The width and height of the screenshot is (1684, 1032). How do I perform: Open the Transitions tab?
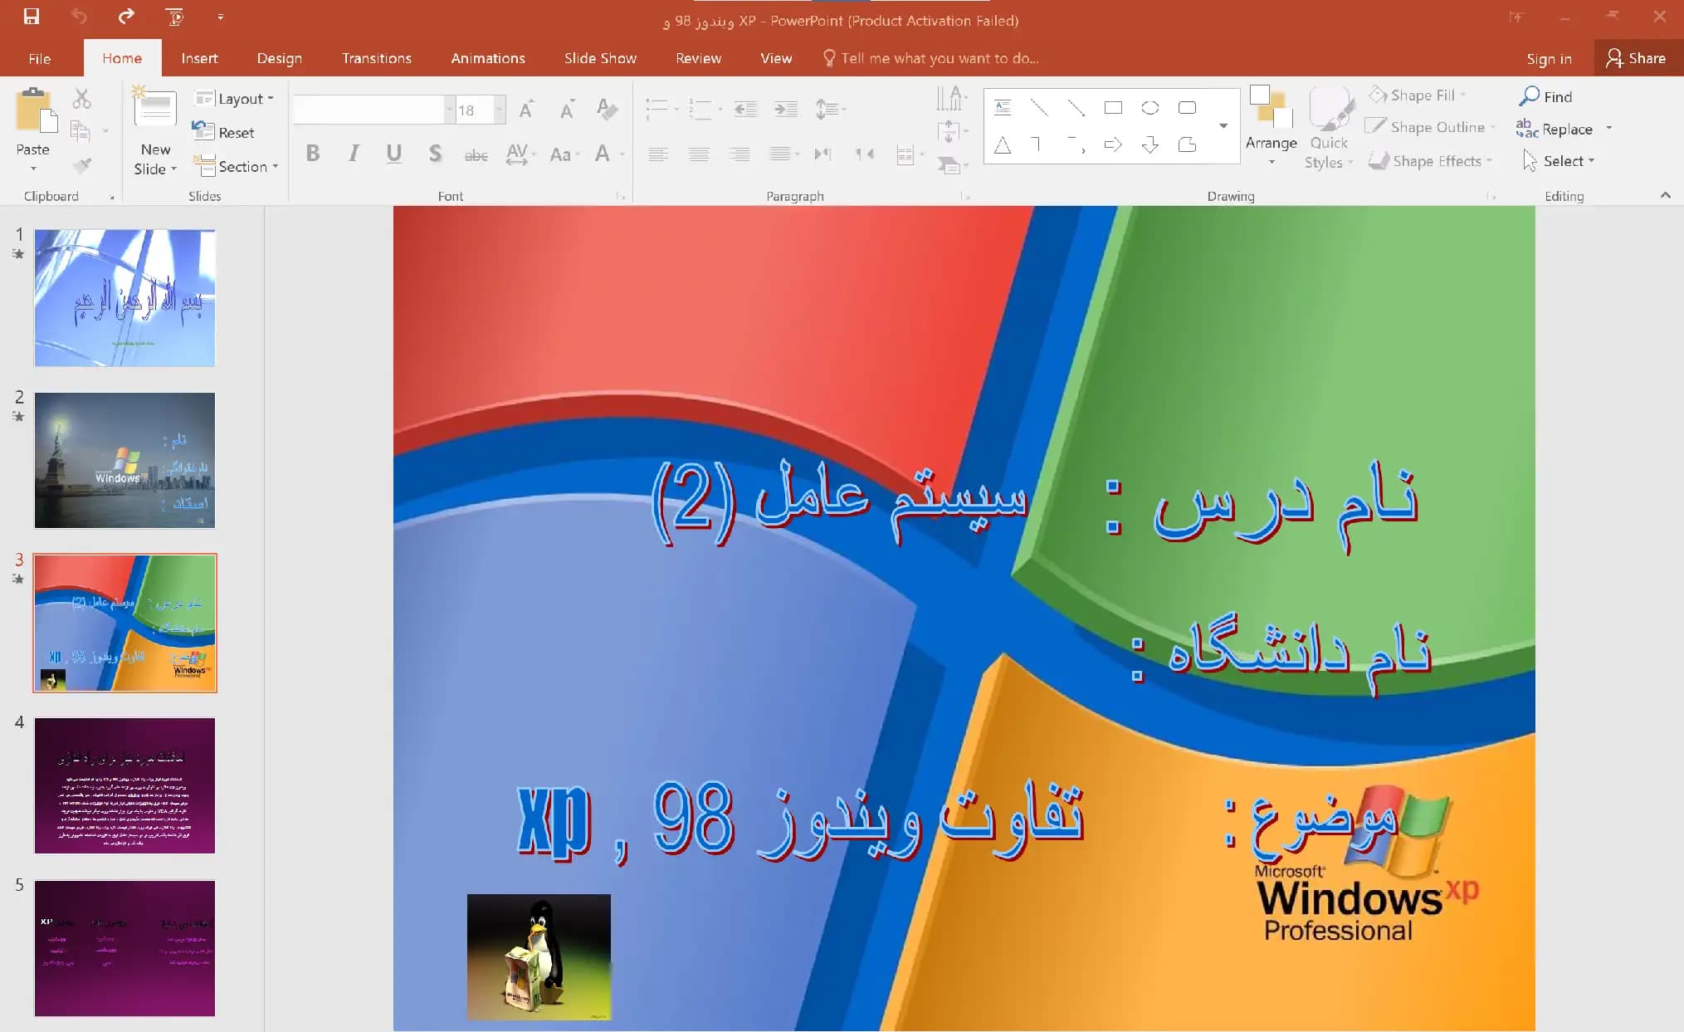[x=377, y=58]
